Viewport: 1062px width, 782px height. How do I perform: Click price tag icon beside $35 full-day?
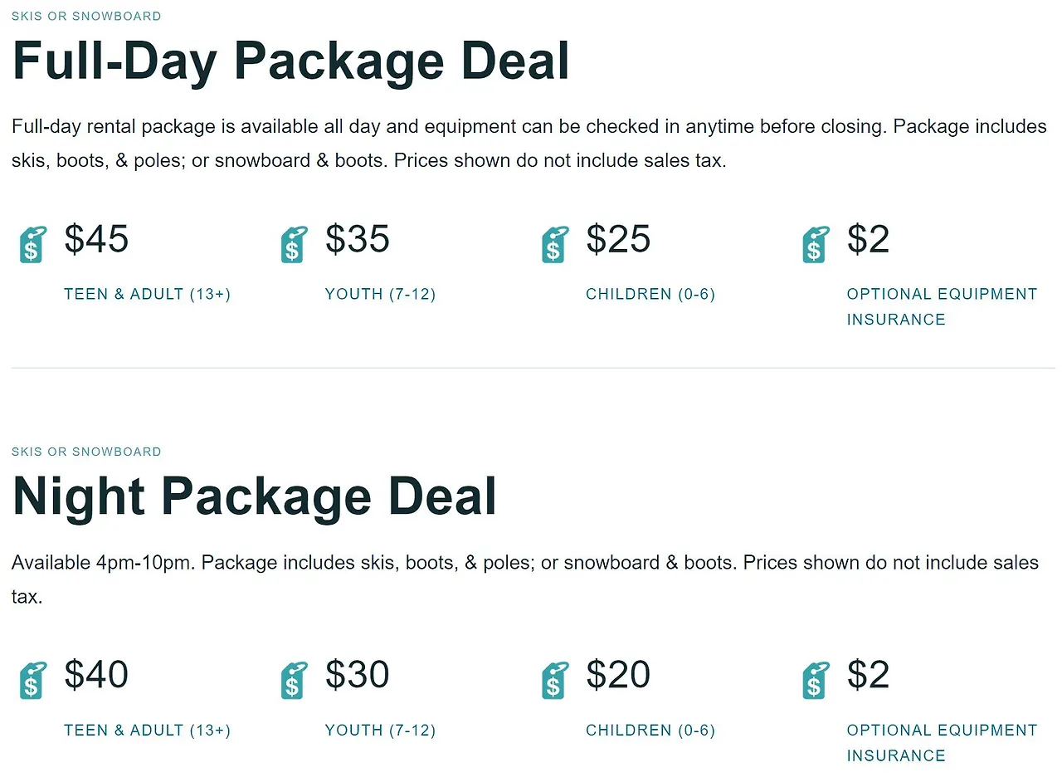point(294,245)
